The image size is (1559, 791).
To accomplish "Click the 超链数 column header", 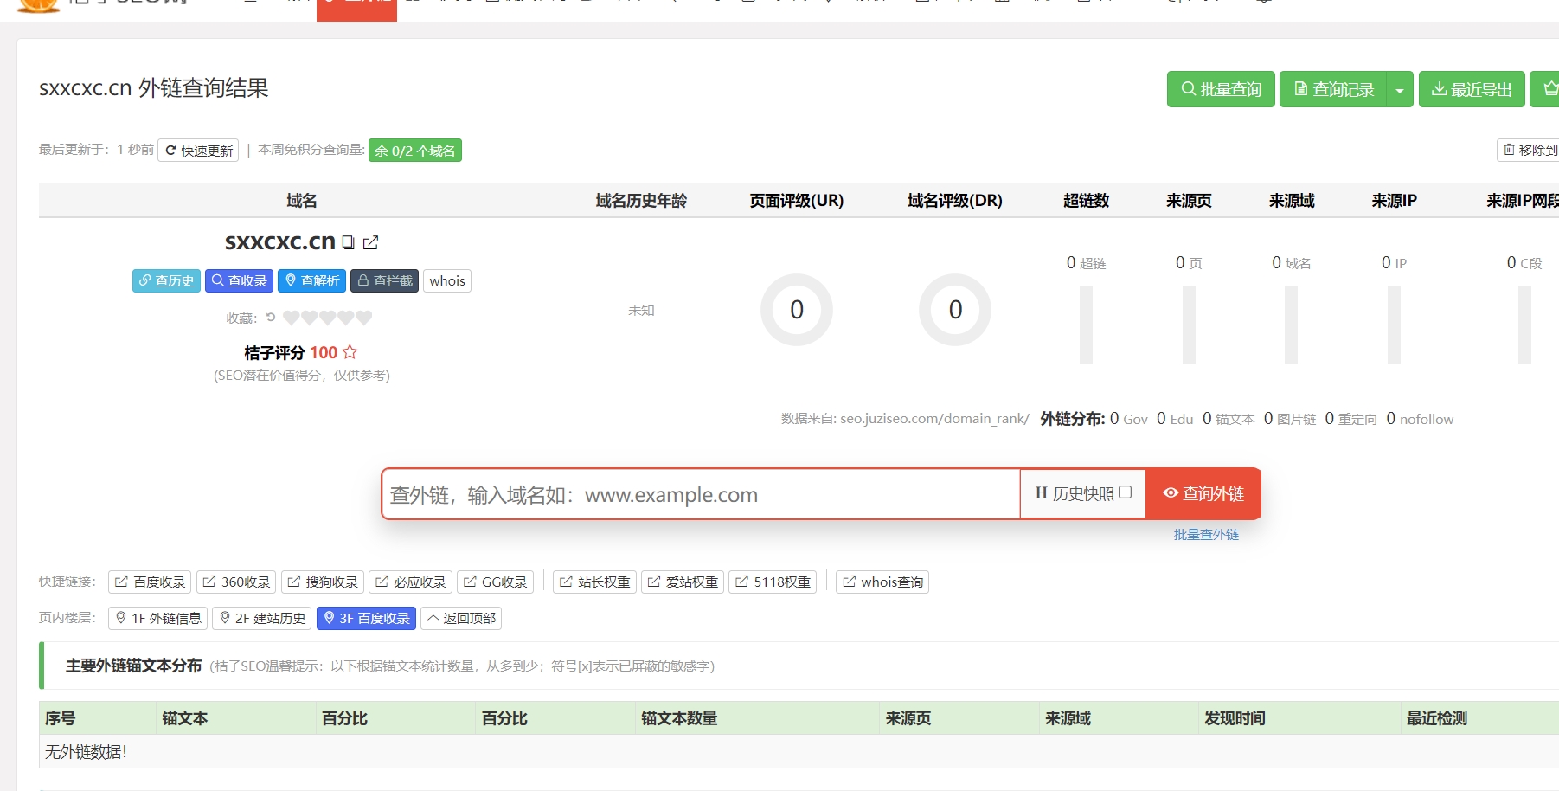I will [x=1087, y=201].
